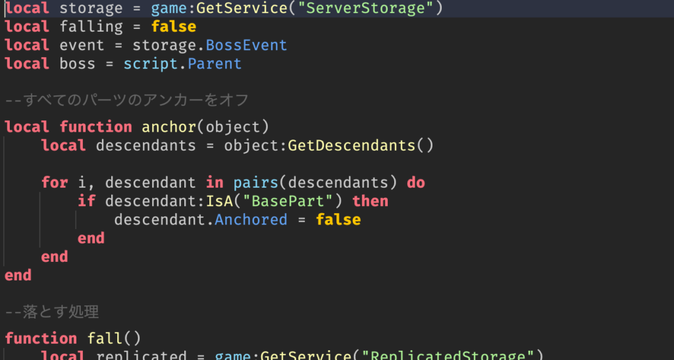Click the "ReplicatedStorage" string

point(449,356)
